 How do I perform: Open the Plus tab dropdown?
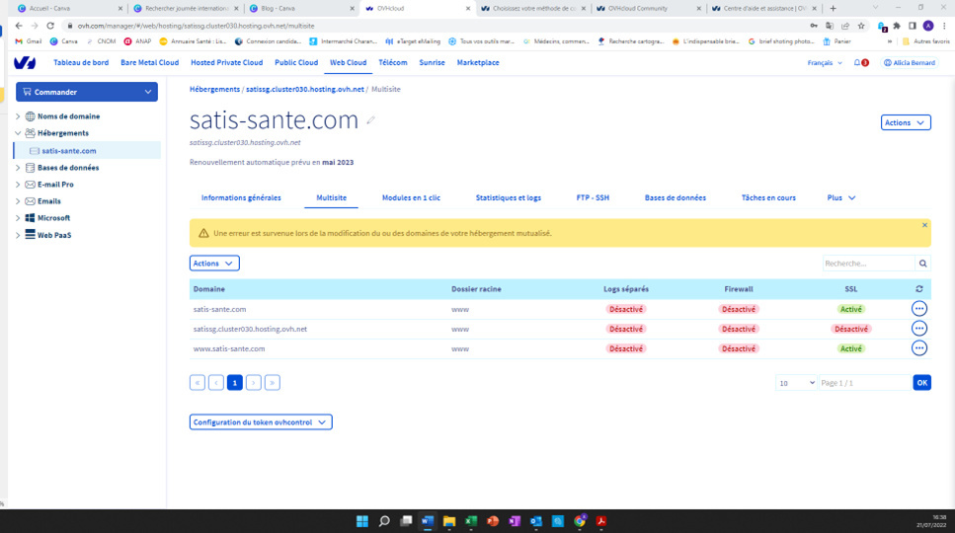[x=840, y=197]
